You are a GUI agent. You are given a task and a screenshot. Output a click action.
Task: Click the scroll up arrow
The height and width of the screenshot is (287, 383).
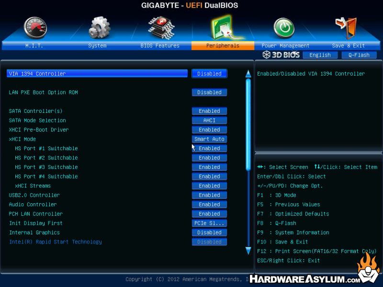click(x=248, y=74)
